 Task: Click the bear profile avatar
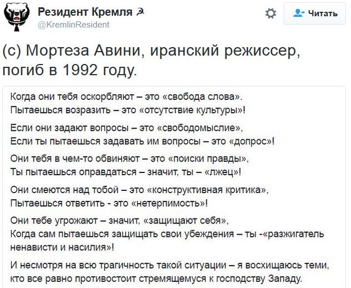(x=17, y=18)
